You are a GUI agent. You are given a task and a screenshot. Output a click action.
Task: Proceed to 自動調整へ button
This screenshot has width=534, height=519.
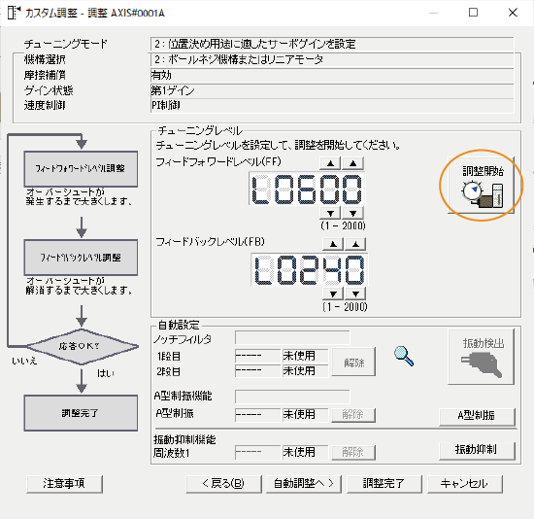click(x=304, y=484)
